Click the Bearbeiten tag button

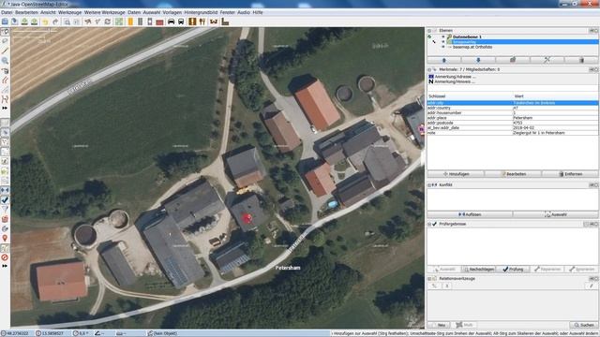coord(513,174)
